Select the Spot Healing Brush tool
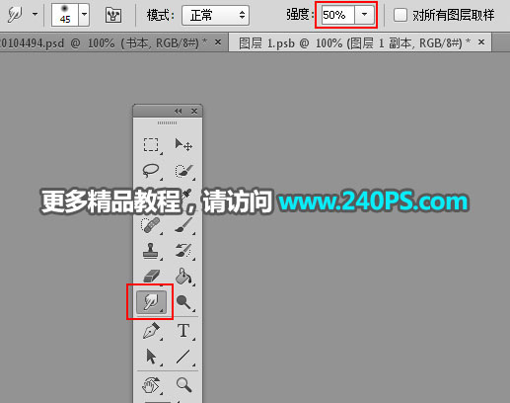 point(151,225)
